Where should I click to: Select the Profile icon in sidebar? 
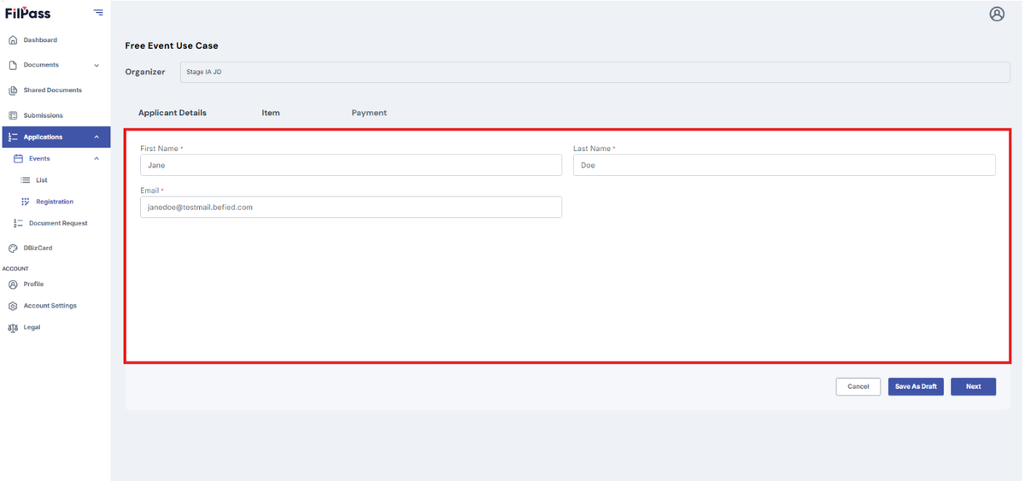tap(13, 284)
